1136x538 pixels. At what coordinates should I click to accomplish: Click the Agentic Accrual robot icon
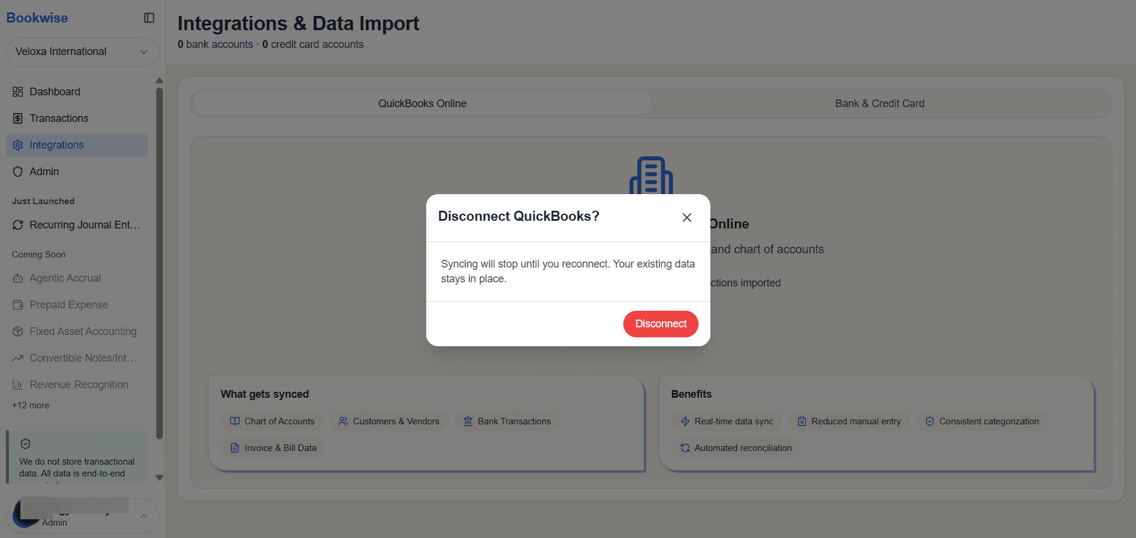(x=18, y=278)
